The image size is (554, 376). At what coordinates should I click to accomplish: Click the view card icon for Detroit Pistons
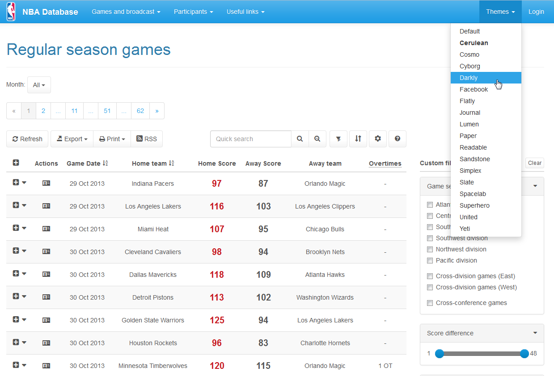46,297
